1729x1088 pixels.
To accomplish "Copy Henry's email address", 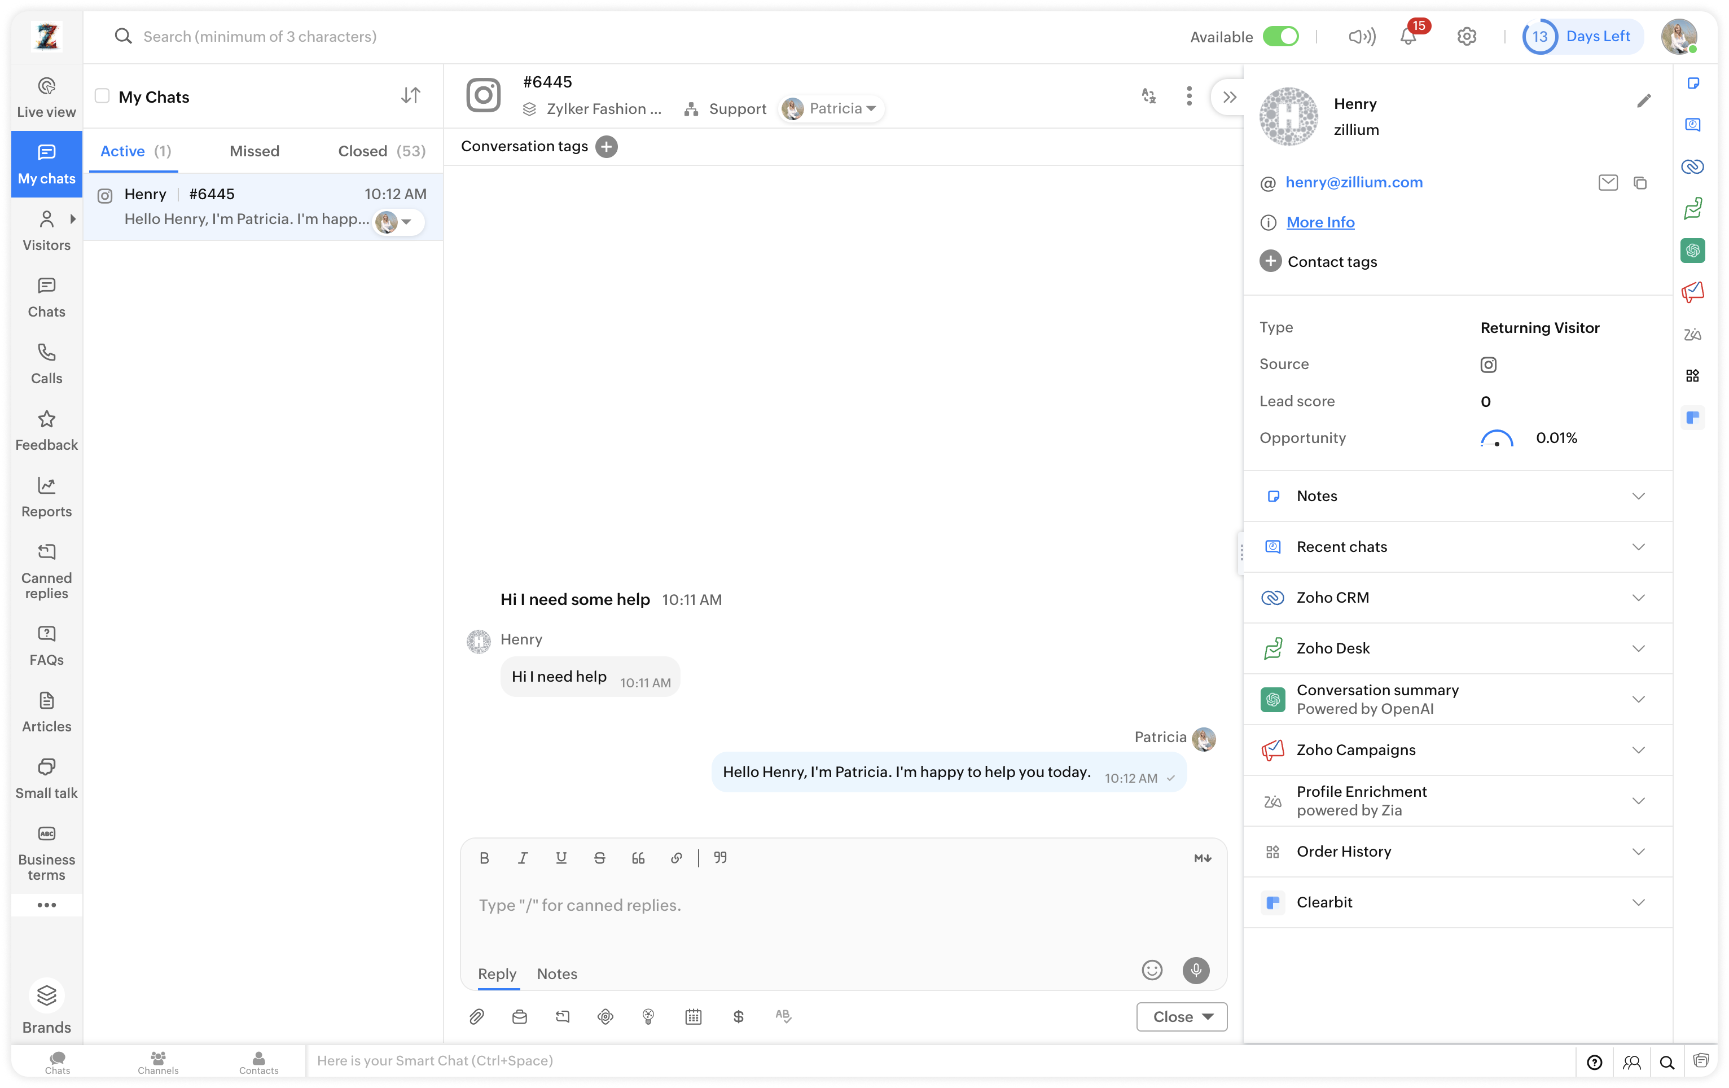I will [1640, 183].
